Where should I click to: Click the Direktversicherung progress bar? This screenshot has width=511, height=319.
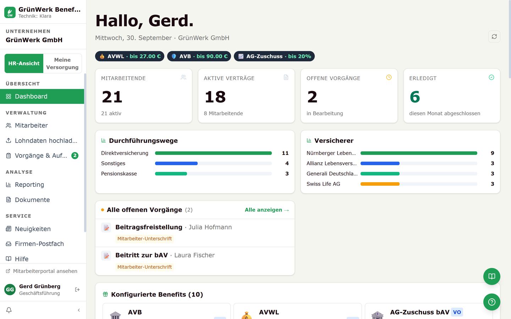pyautogui.click(x=213, y=153)
